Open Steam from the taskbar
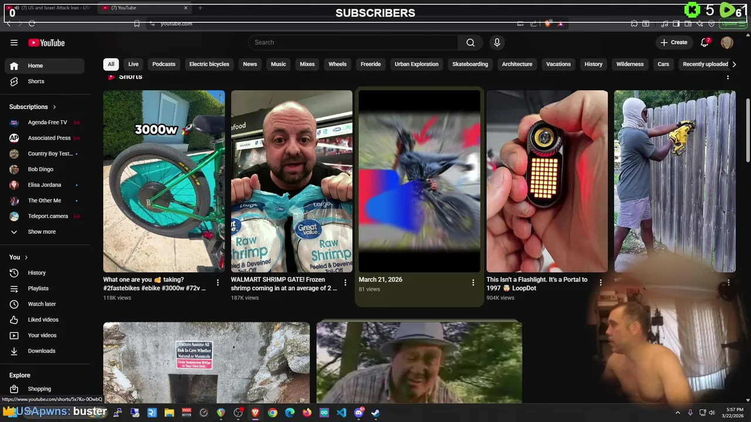The height and width of the screenshot is (422, 751). pos(375,413)
